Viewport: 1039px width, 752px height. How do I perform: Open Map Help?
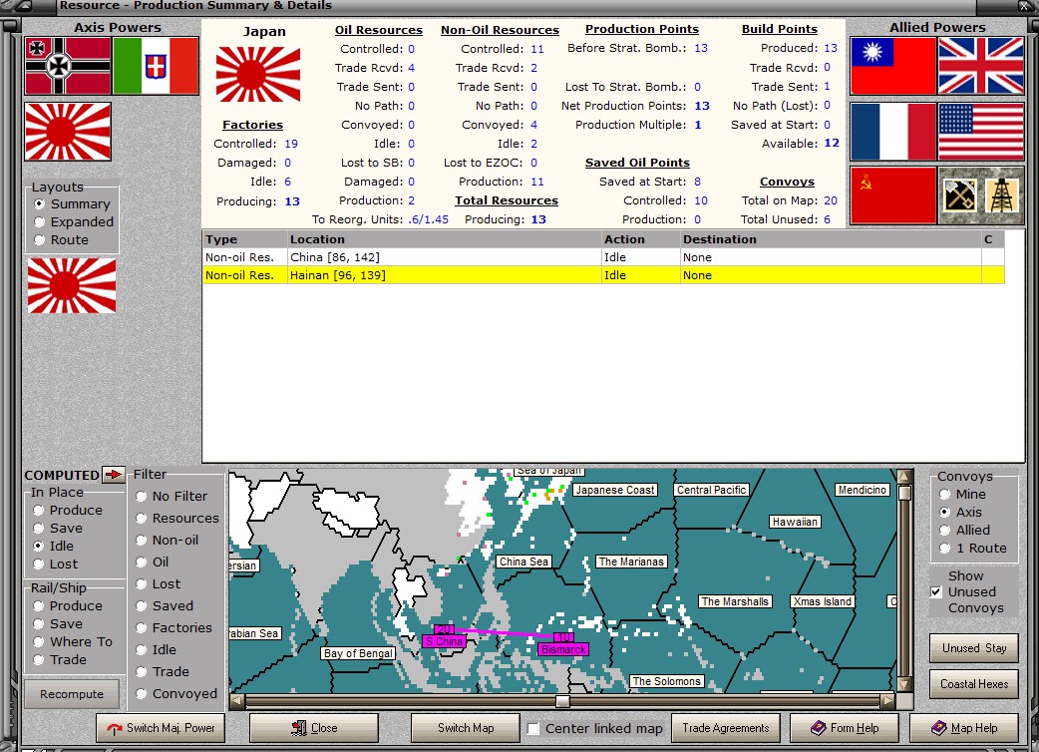(963, 728)
